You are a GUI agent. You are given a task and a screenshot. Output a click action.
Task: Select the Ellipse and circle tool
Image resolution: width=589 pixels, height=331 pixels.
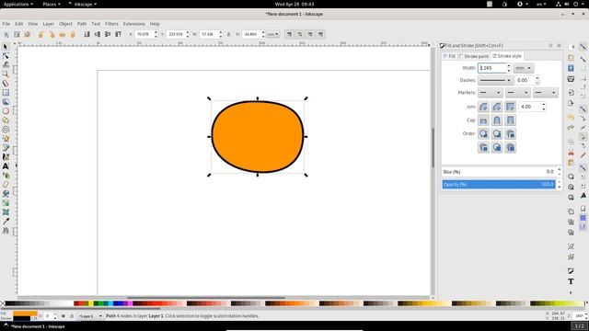6,111
